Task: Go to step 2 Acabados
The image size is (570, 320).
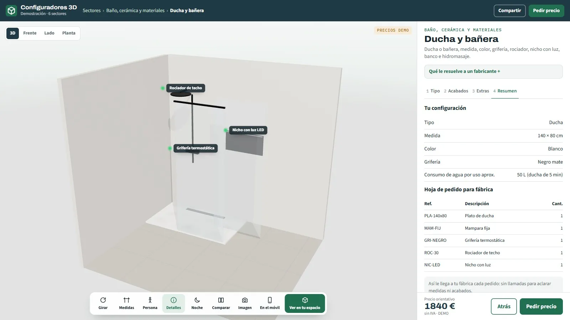Action: point(456,91)
